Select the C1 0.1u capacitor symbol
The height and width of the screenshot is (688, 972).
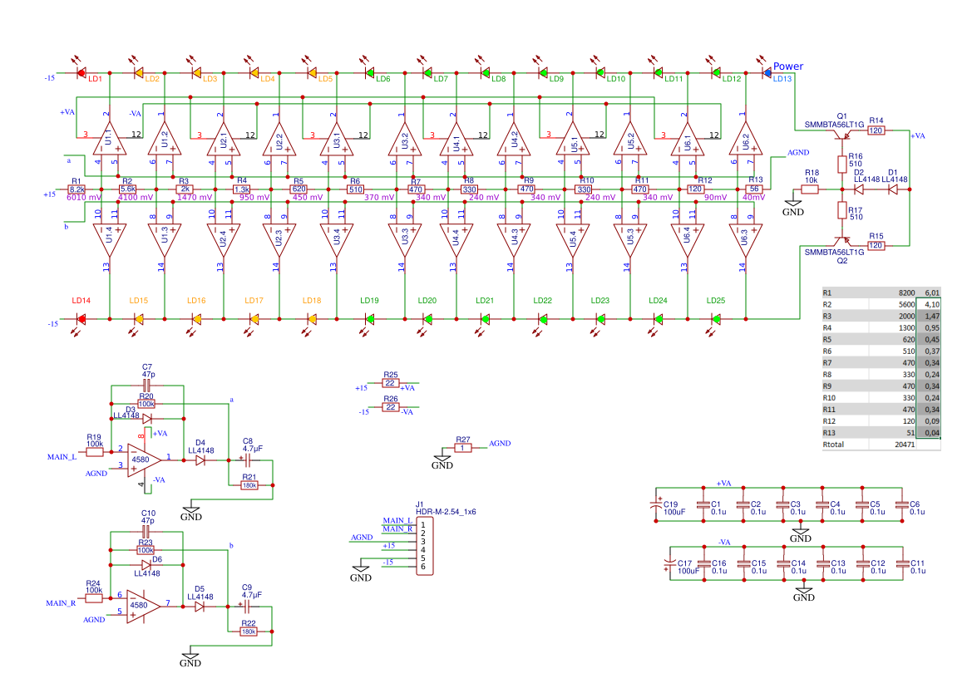click(x=703, y=504)
